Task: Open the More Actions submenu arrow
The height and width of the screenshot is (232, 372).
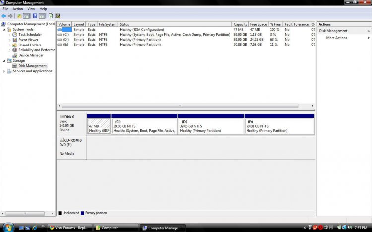Action: [x=369, y=38]
